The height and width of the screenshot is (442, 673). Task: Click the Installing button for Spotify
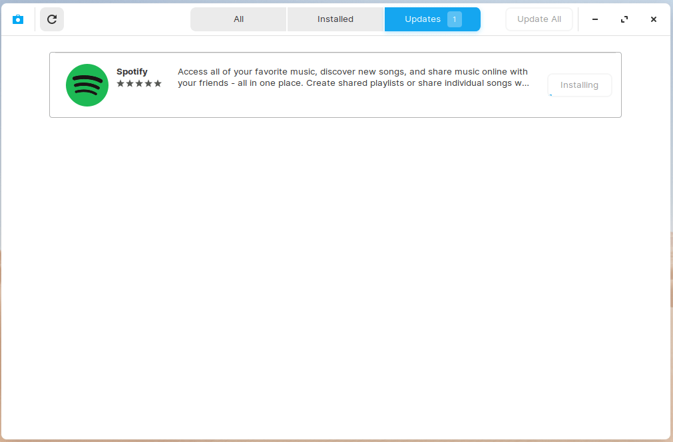[579, 85]
